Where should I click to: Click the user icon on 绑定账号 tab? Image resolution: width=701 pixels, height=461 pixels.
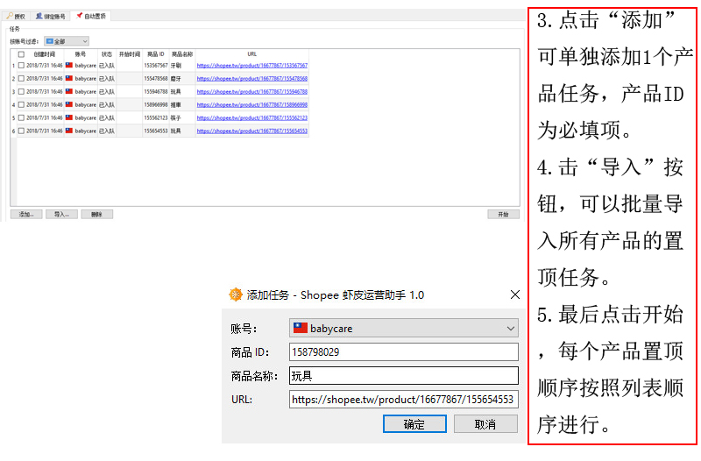point(39,16)
